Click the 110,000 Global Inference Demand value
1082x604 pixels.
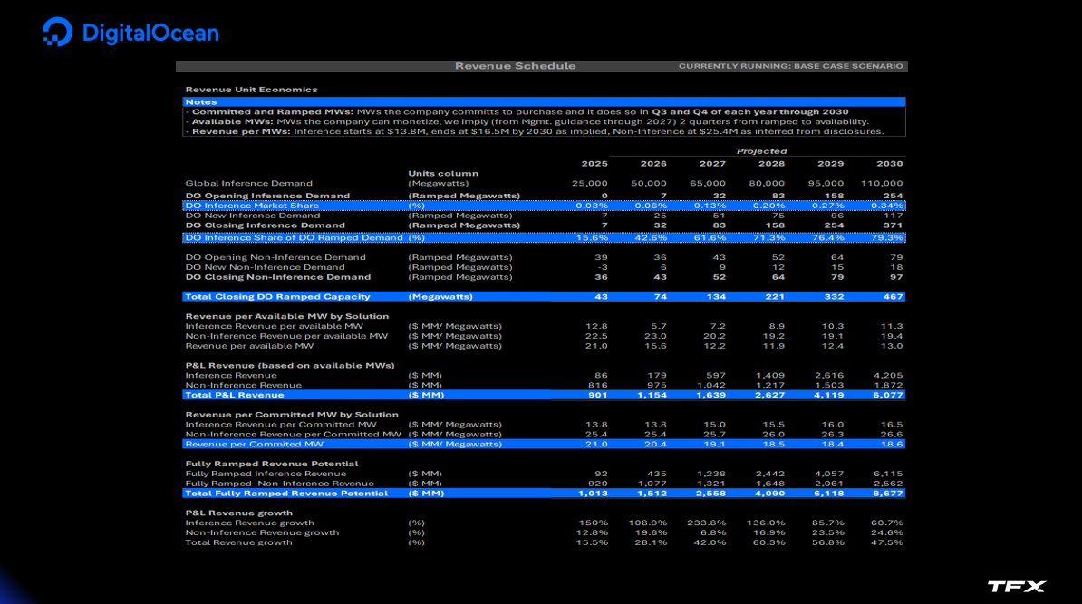pyautogui.click(x=882, y=184)
